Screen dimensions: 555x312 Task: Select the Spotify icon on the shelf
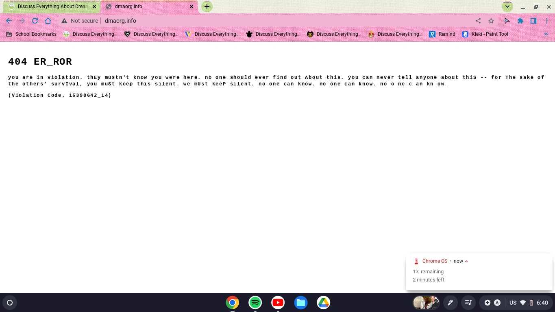[255, 303]
